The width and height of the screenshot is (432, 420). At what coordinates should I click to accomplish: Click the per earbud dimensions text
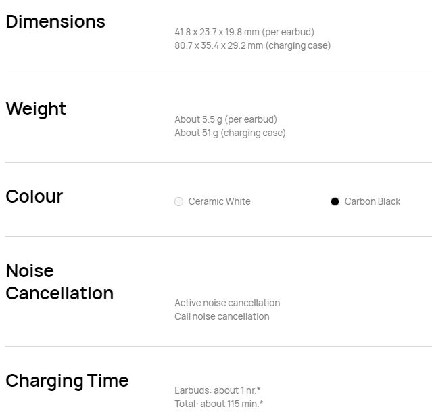244,32
